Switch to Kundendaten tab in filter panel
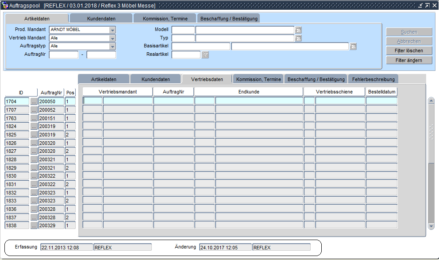The image size is (439, 260). pyautogui.click(x=100, y=19)
